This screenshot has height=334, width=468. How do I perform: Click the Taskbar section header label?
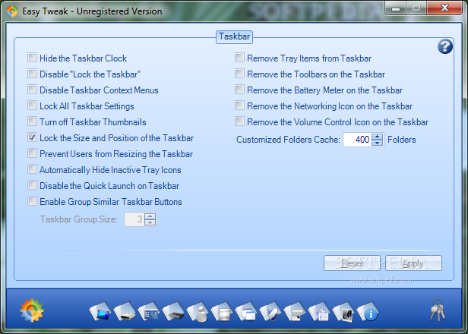point(234,36)
